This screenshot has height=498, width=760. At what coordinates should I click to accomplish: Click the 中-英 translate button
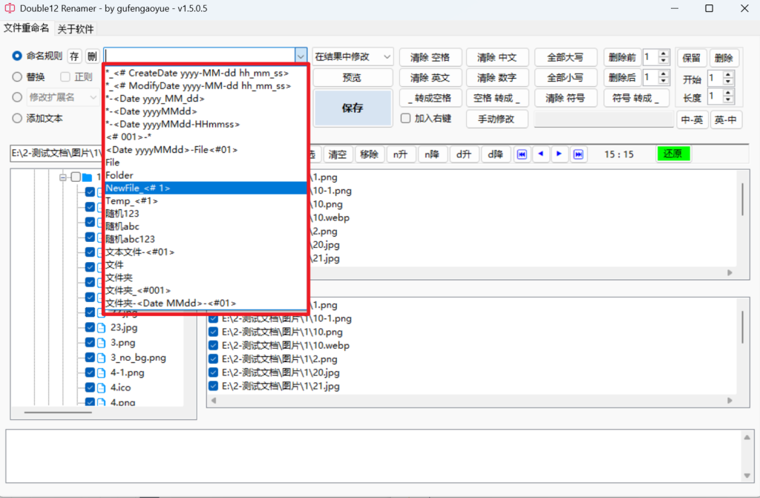(x=692, y=119)
